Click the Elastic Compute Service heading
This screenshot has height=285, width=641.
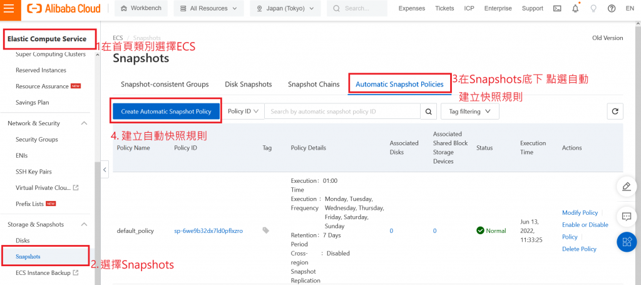pos(47,39)
